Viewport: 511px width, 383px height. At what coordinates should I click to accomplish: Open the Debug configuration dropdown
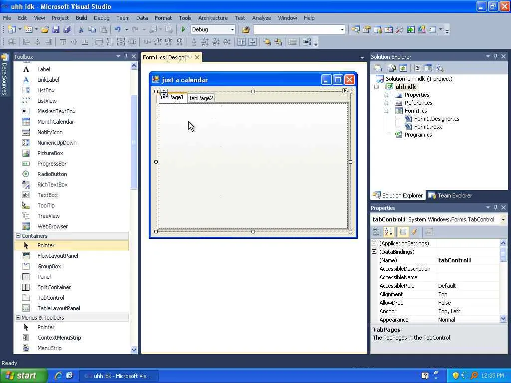[233, 29]
